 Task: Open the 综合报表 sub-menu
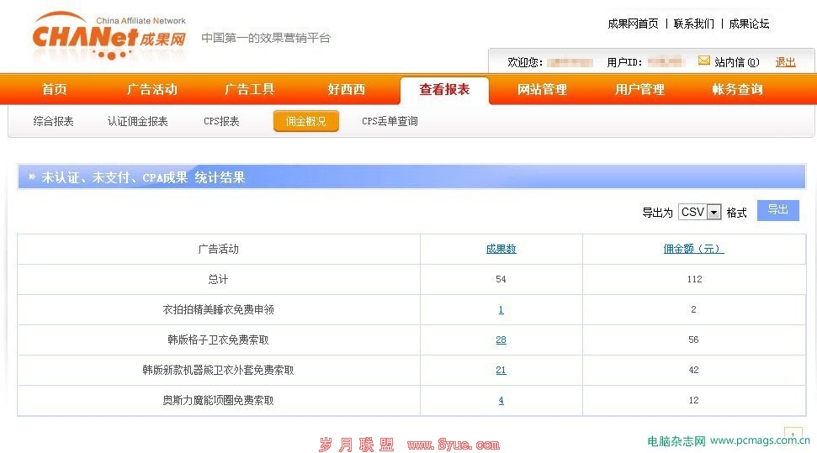pyautogui.click(x=54, y=122)
